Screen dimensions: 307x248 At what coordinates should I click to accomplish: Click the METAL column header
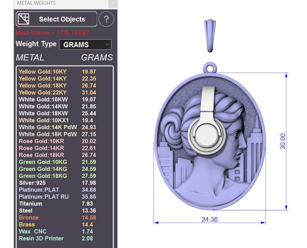click(x=30, y=57)
